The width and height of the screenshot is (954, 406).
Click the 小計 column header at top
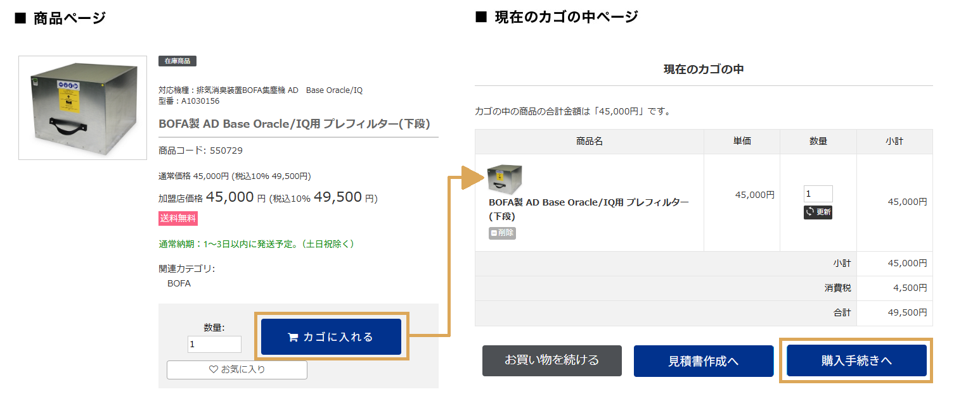pyautogui.click(x=894, y=142)
